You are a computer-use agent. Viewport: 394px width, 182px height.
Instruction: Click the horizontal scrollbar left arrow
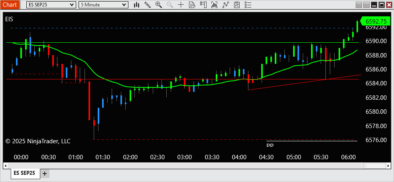6,166
